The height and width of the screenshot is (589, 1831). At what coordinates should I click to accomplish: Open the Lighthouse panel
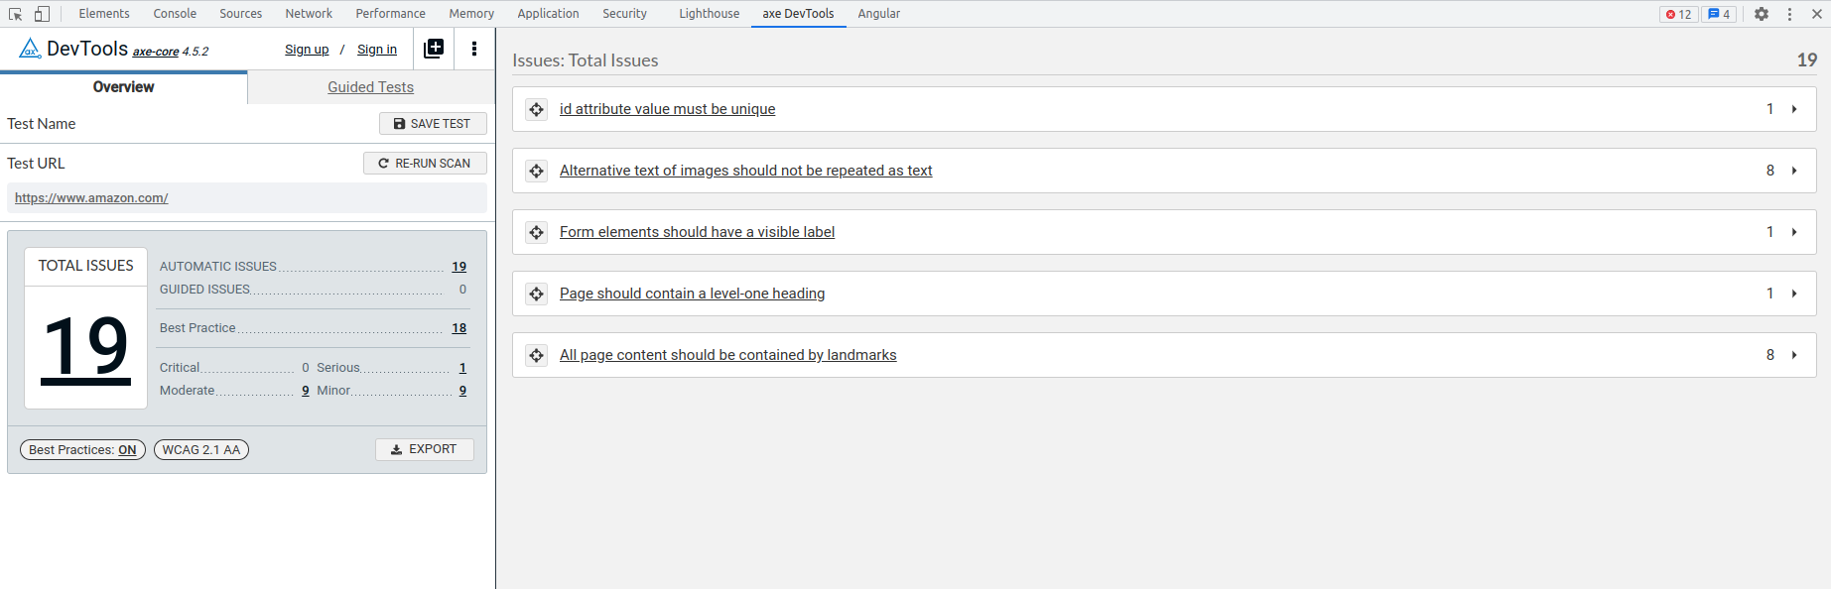(708, 13)
